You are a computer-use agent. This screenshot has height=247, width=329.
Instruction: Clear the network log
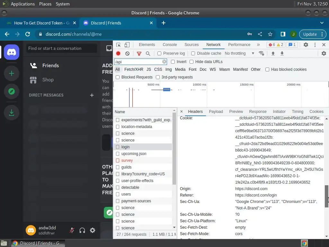(127, 53)
